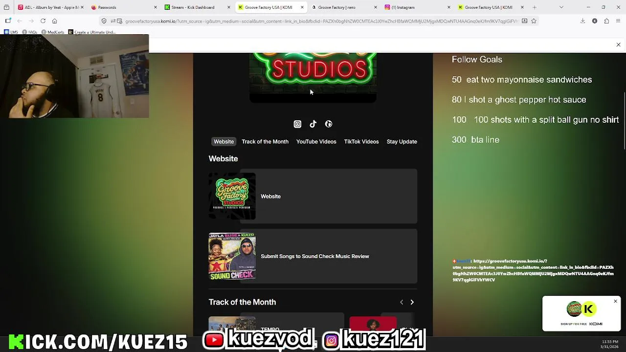Click the chat link groovefactoryusa.komi.io
The width and height of the screenshot is (626, 352).
(x=533, y=270)
